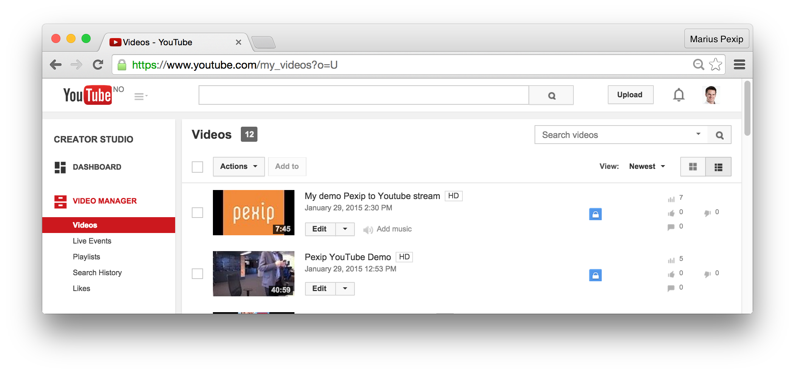
Task: Click the notifications bell icon
Action: [678, 95]
